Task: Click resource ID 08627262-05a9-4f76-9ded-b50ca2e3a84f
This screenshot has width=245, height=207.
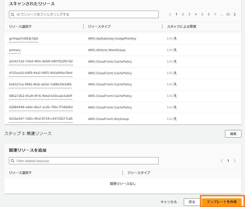Action: 41,96
